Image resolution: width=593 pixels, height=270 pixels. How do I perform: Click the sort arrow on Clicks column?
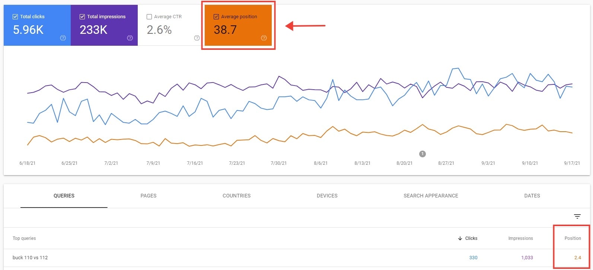[460, 238]
